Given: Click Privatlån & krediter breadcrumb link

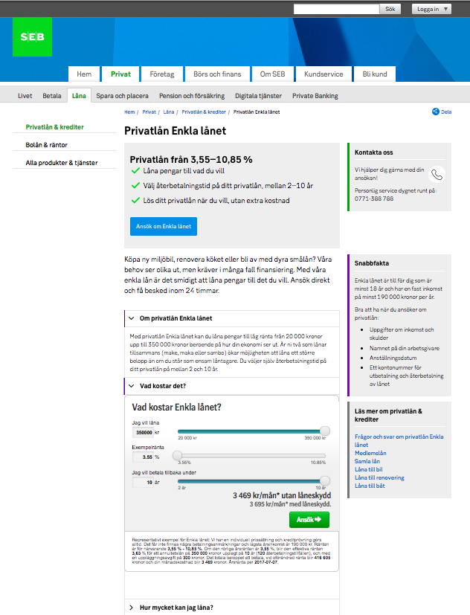Looking at the screenshot, I should pos(204,112).
